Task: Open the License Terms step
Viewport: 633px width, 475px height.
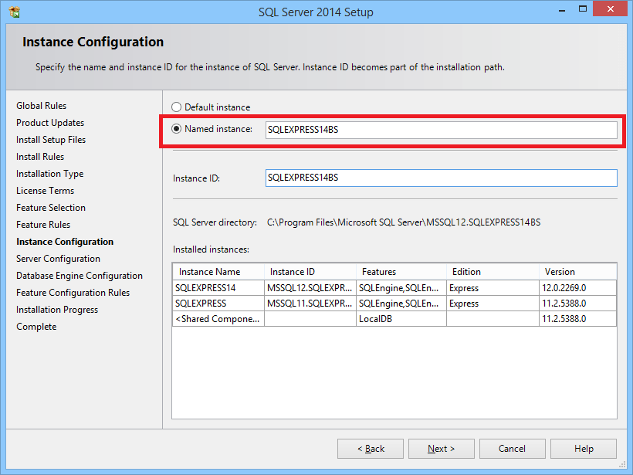Action: tap(45, 190)
